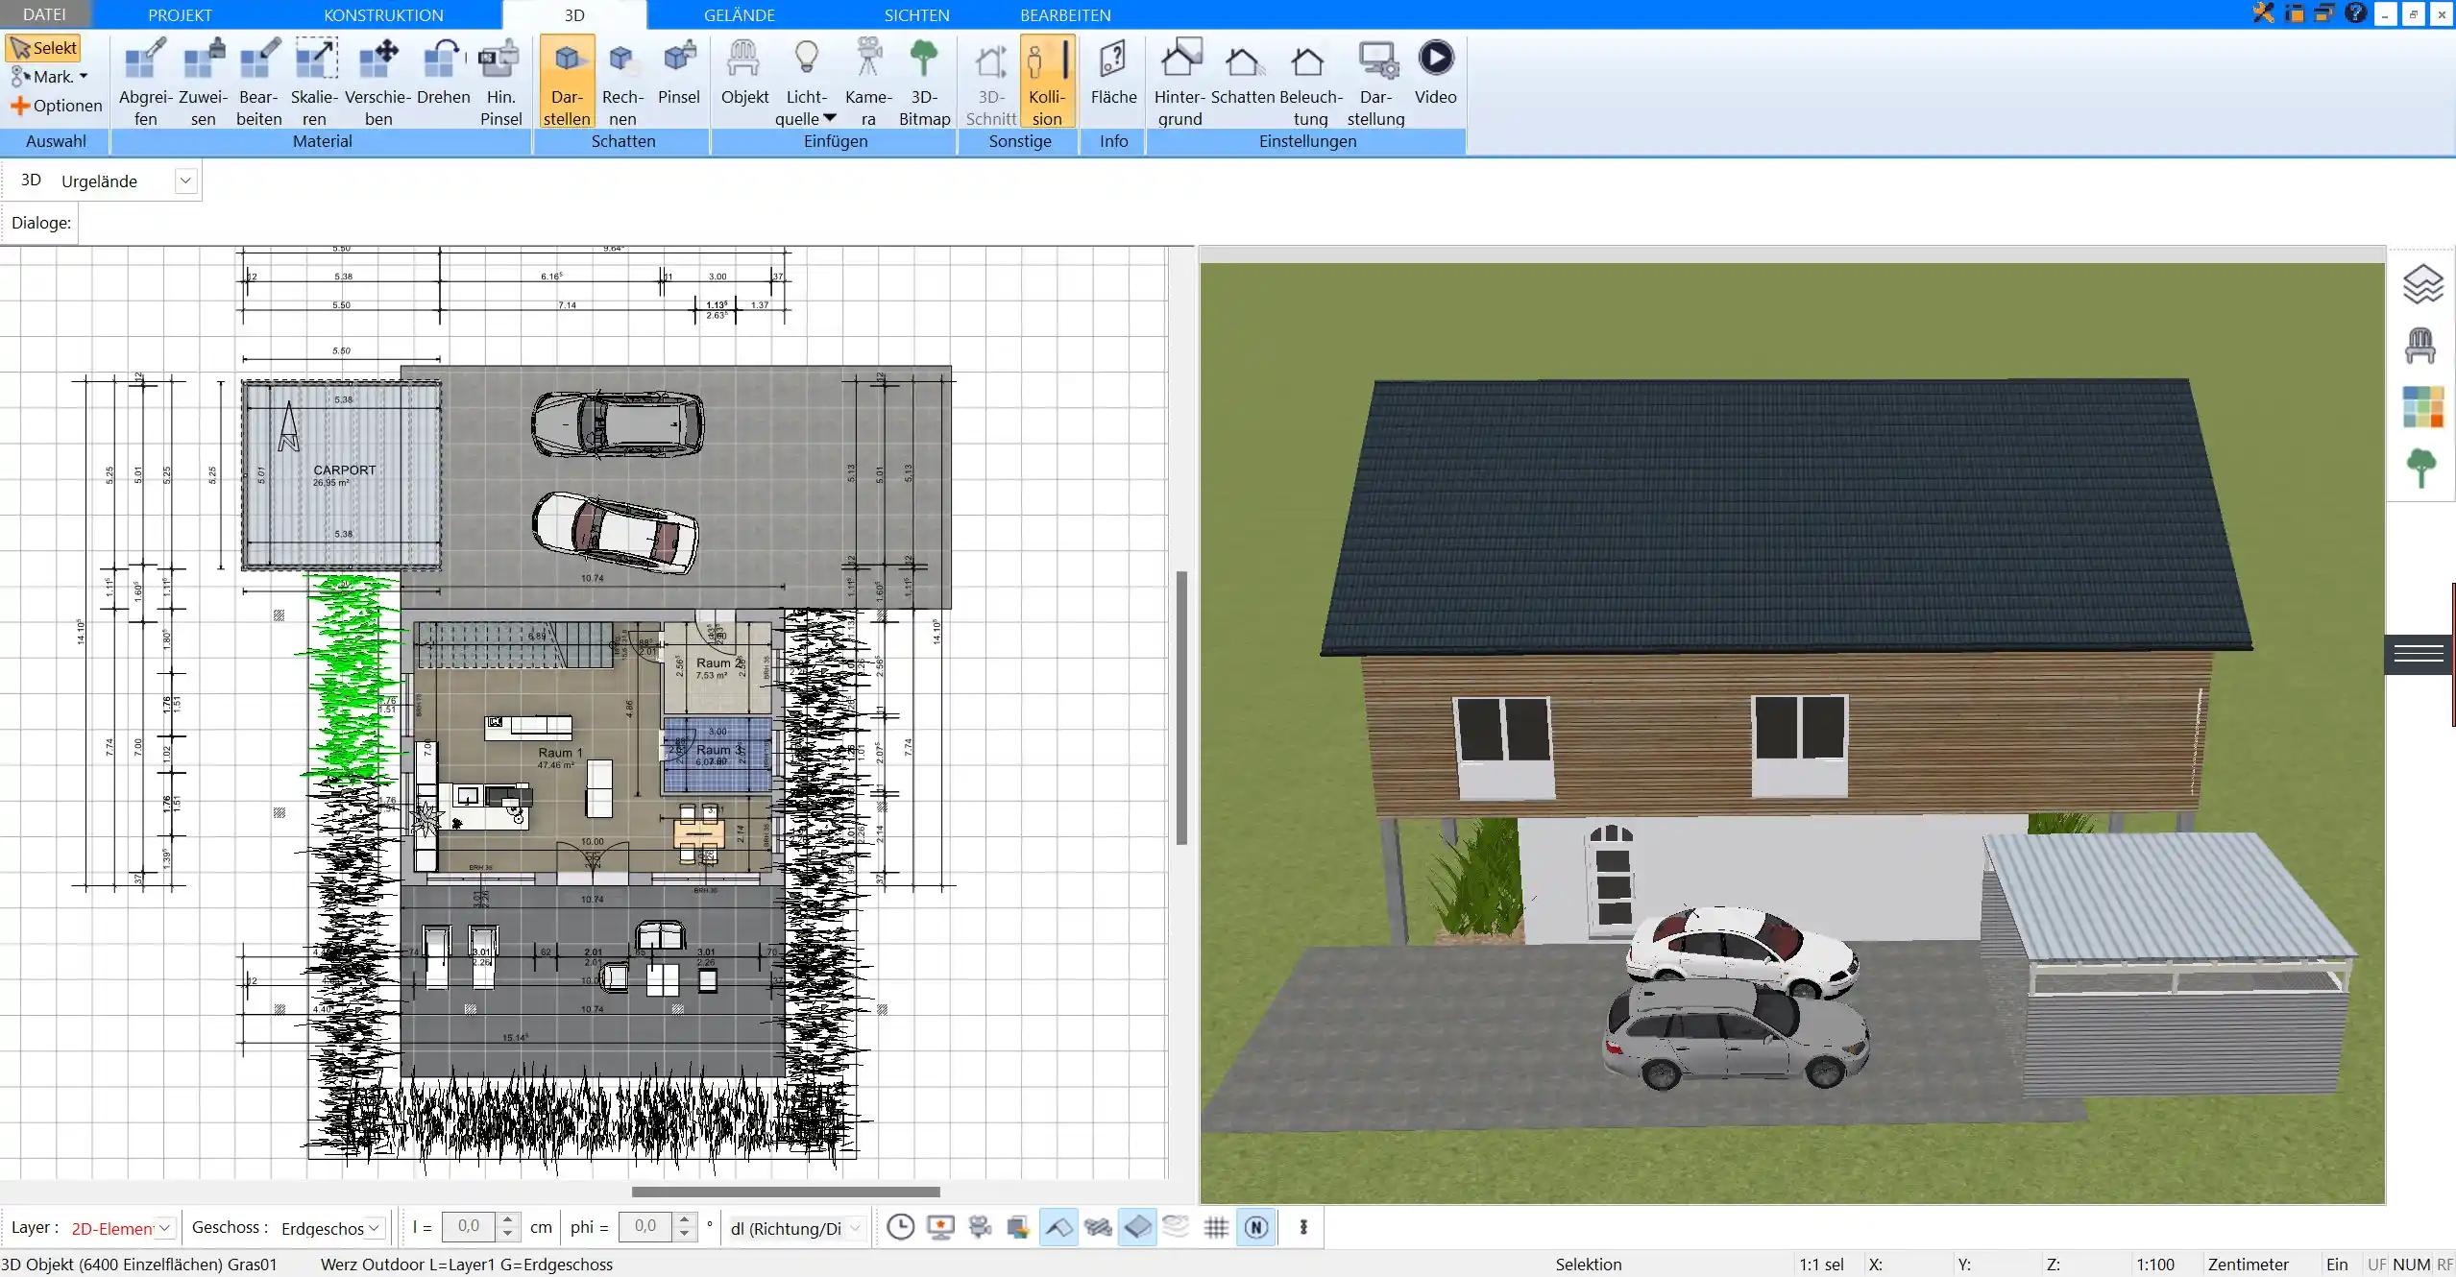Open the 3D-Schnitt section tool

pos(990,82)
